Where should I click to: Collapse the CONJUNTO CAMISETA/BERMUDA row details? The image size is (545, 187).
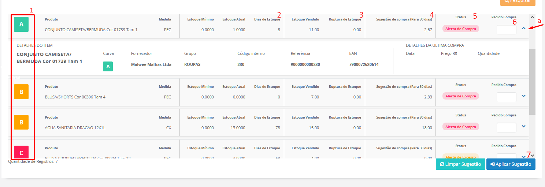coord(523,28)
